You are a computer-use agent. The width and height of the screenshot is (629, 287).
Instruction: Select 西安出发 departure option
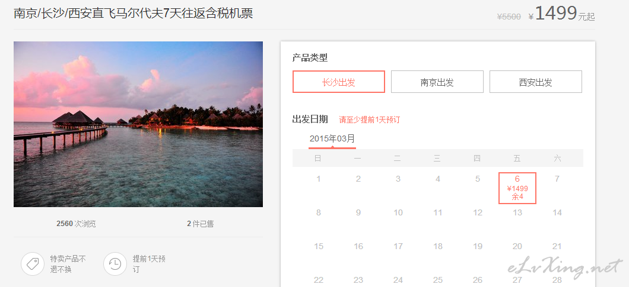535,82
